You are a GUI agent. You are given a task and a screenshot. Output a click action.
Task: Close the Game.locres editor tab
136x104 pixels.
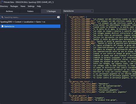(92, 11)
